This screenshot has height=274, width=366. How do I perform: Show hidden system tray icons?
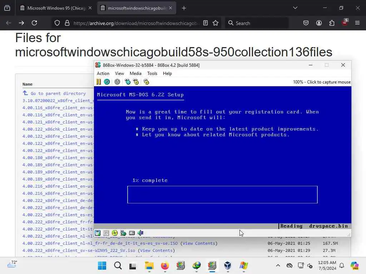click(278, 265)
